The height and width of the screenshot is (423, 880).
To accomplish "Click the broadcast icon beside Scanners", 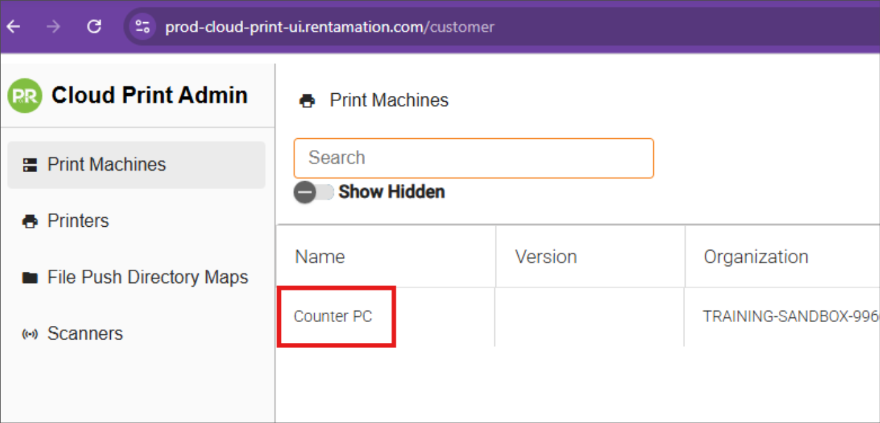I will click(30, 334).
